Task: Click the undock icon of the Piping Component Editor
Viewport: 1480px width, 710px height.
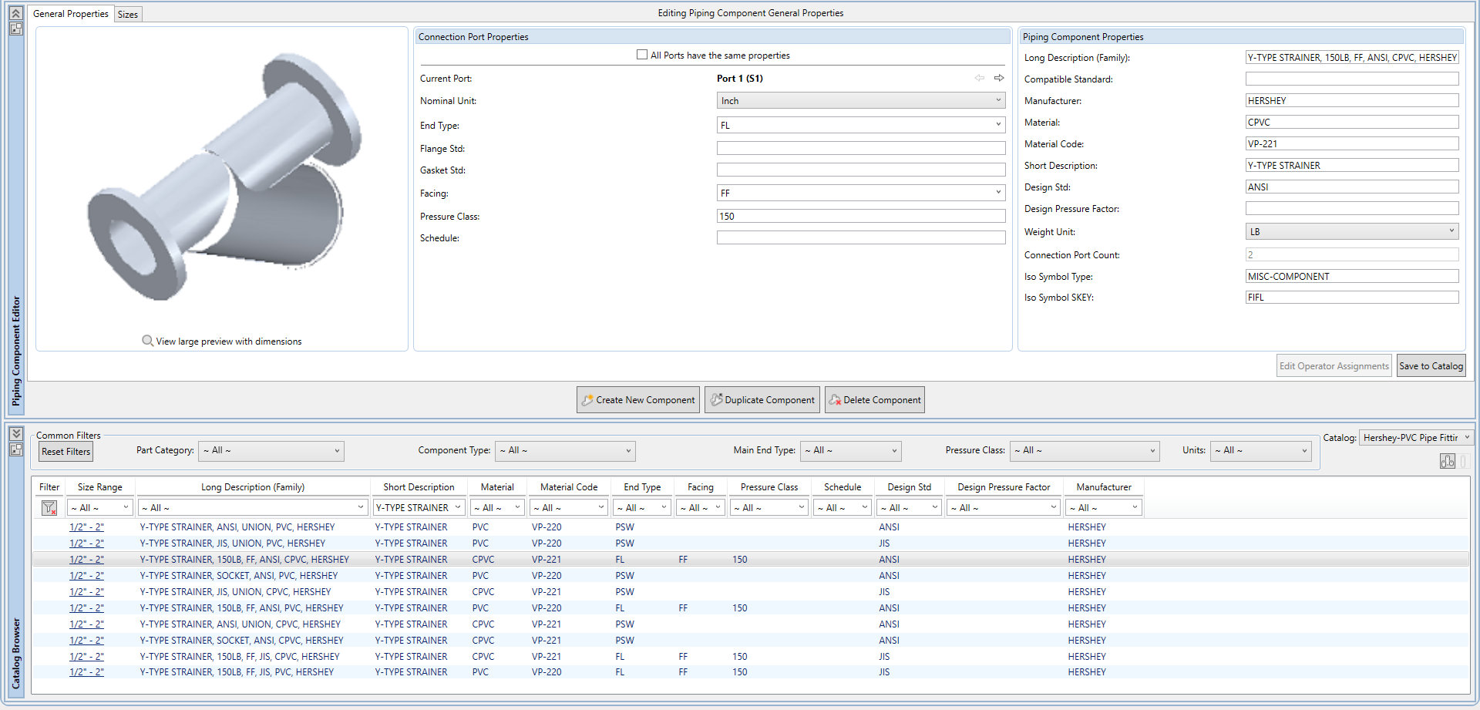Action: pyautogui.click(x=15, y=29)
